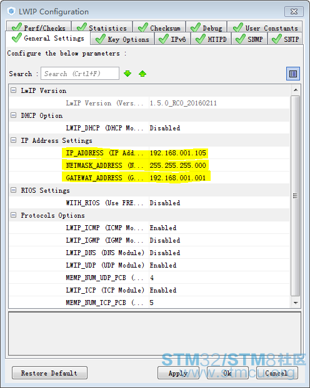The image size is (310, 388).
Task: Select the LWIP_DNS parameter label
Action: coord(105,253)
